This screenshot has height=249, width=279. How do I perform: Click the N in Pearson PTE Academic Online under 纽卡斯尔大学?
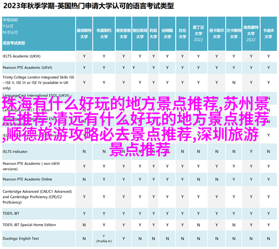coord(217,179)
